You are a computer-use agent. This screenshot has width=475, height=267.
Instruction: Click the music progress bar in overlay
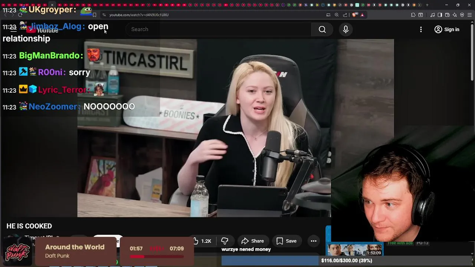coord(157,256)
